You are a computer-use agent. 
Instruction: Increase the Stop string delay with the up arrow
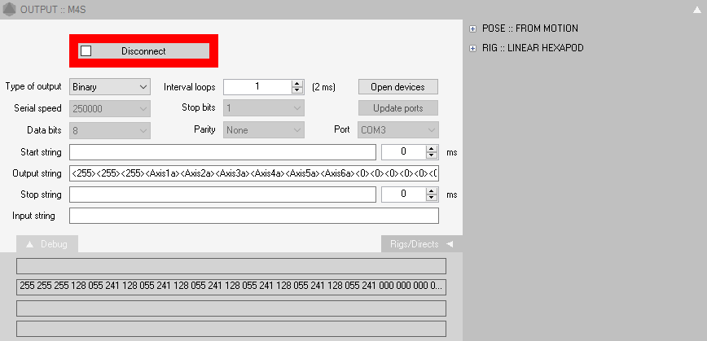point(432,191)
